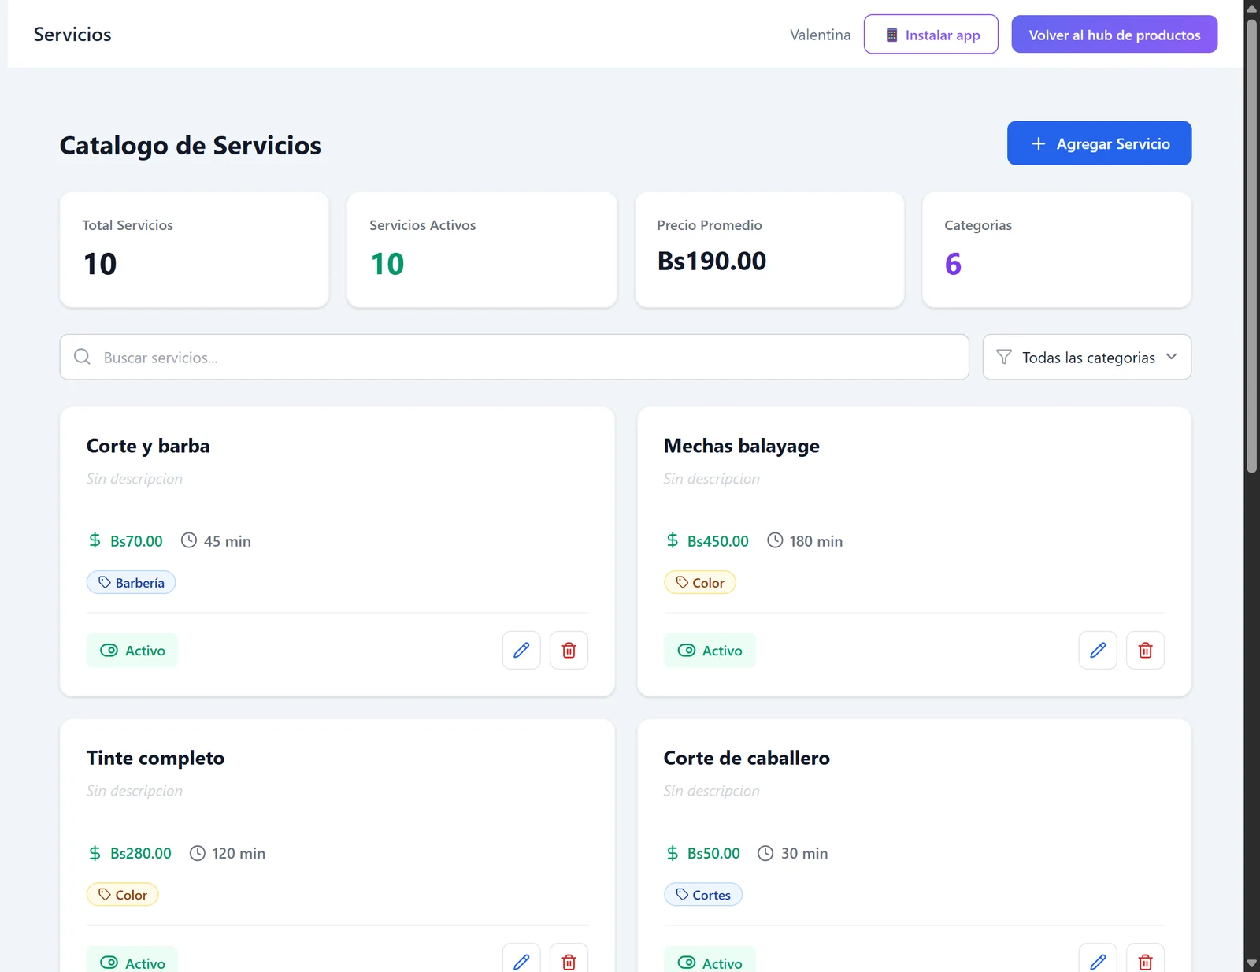The width and height of the screenshot is (1260, 972).
Task: Click the 180 min duration
Action: click(x=816, y=541)
